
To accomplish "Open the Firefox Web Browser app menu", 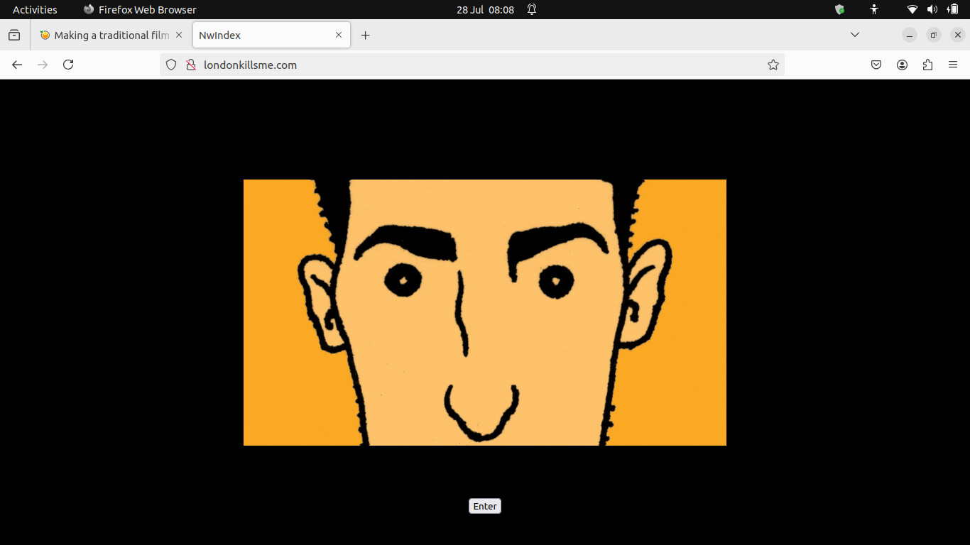I will [x=140, y=9].
